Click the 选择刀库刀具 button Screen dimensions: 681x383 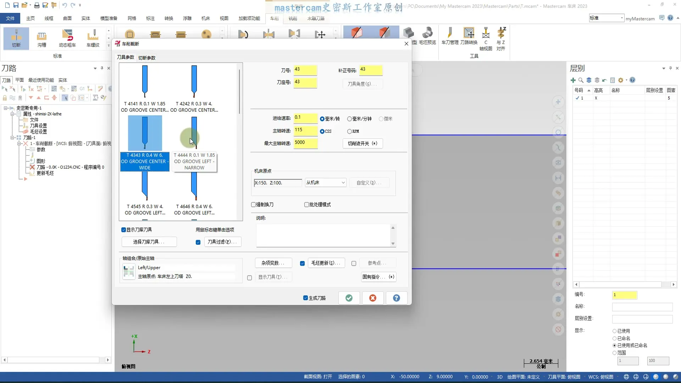click(x=149, y=242)
